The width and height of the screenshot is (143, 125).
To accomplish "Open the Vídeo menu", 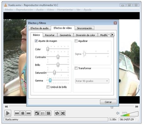I will [50, 10].
